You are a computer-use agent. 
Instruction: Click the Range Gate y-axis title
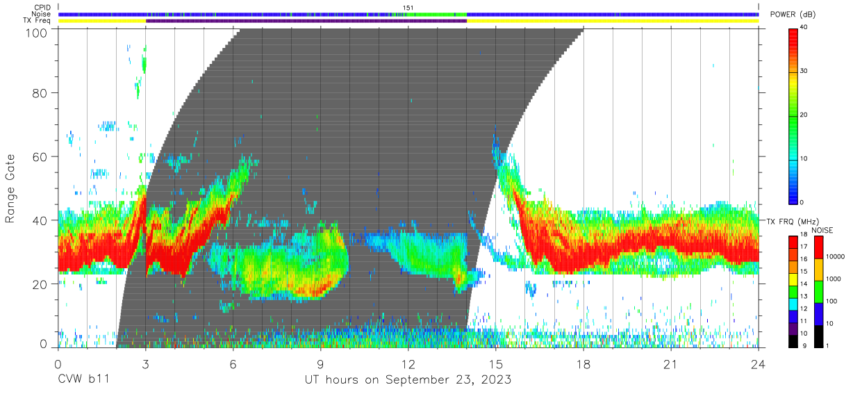[x=10, y=188]
